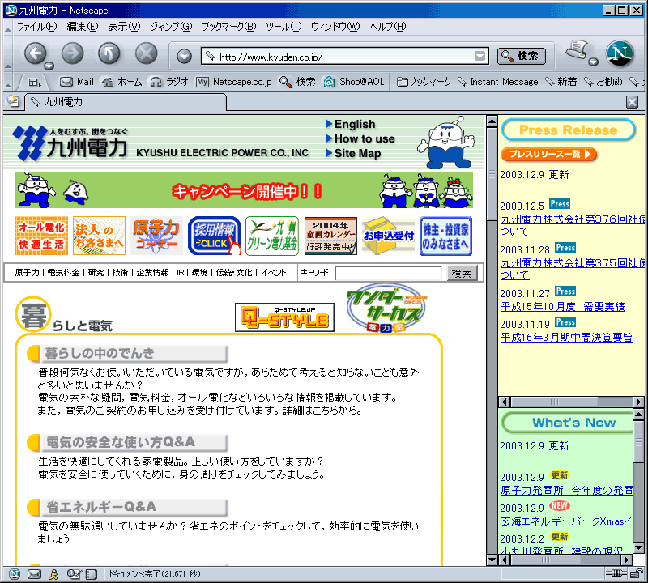This screenshot has height=583, width=648.
Task: Collapse the menu bar grippy handle
Action: tap(8, 28)
